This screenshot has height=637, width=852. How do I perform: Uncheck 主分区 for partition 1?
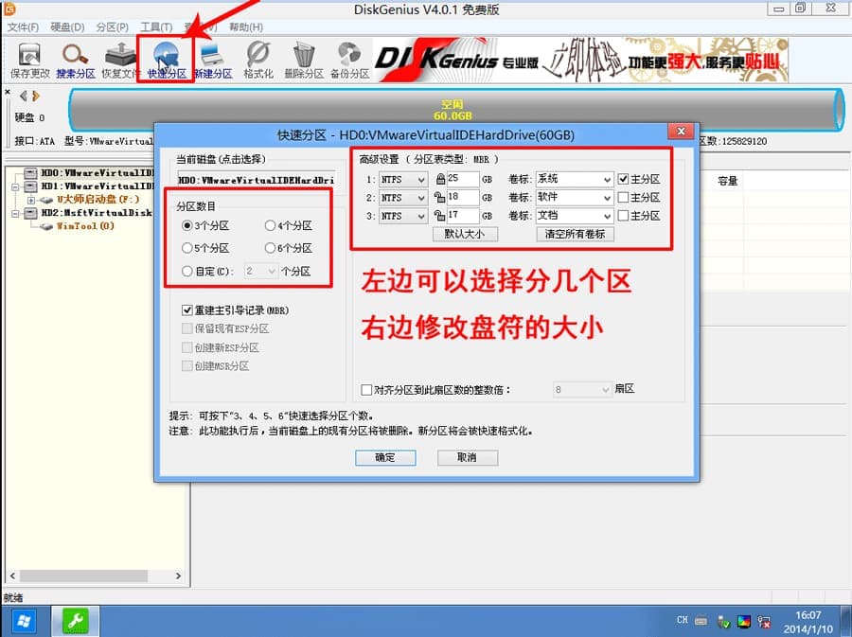[623, 179]
